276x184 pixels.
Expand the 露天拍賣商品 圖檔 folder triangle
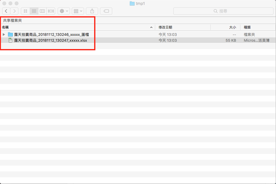tap(4, 35)
